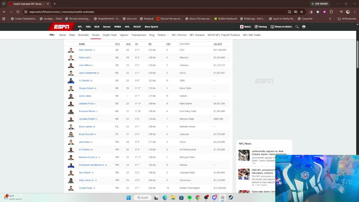359x202 pixels.
Task: Open the ESPN user profile icon
Action: 304,27
